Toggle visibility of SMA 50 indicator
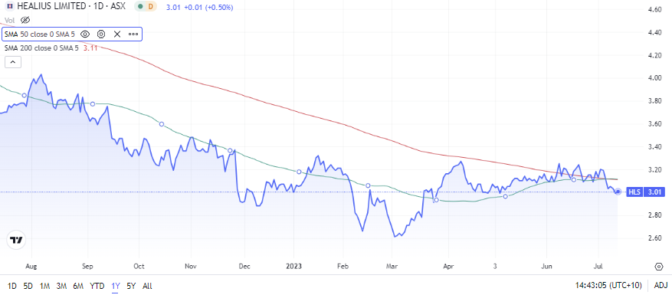 pos(85,34)
